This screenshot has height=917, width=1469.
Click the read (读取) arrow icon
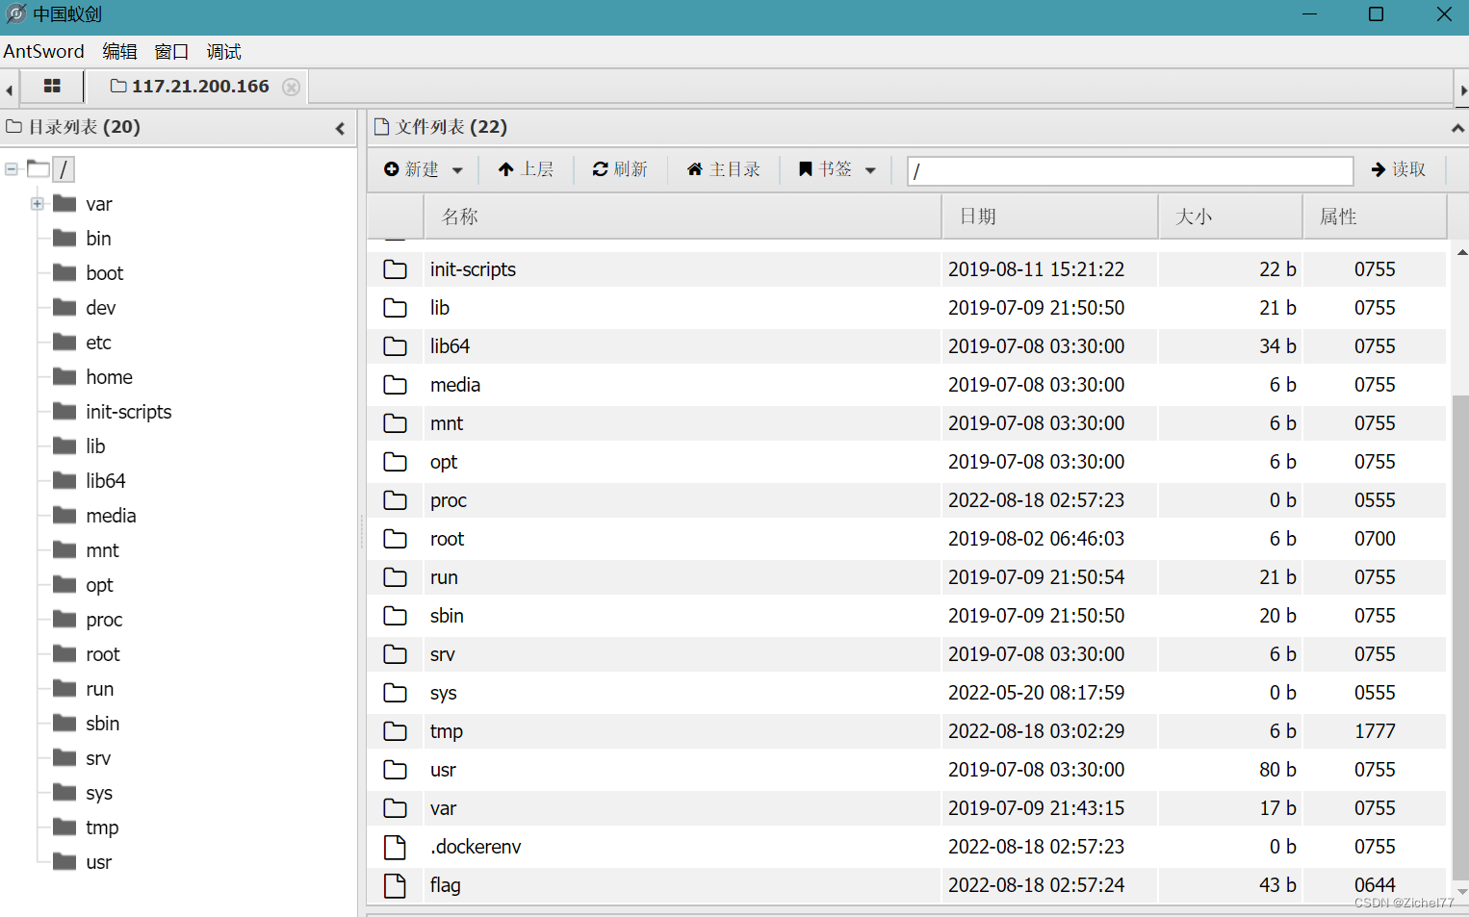tap(1379, 169)
